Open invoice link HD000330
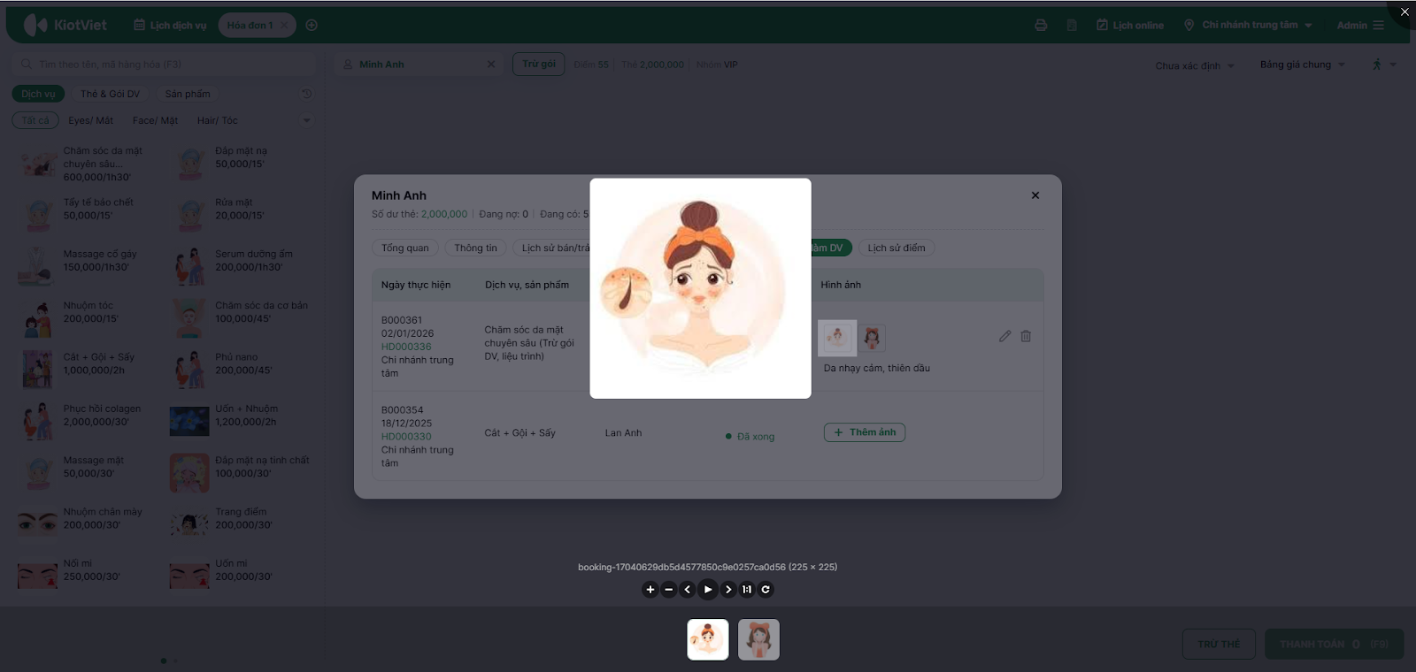Image resolution: width=1416 pixels, height=672 pixels. tap(406, 437)
